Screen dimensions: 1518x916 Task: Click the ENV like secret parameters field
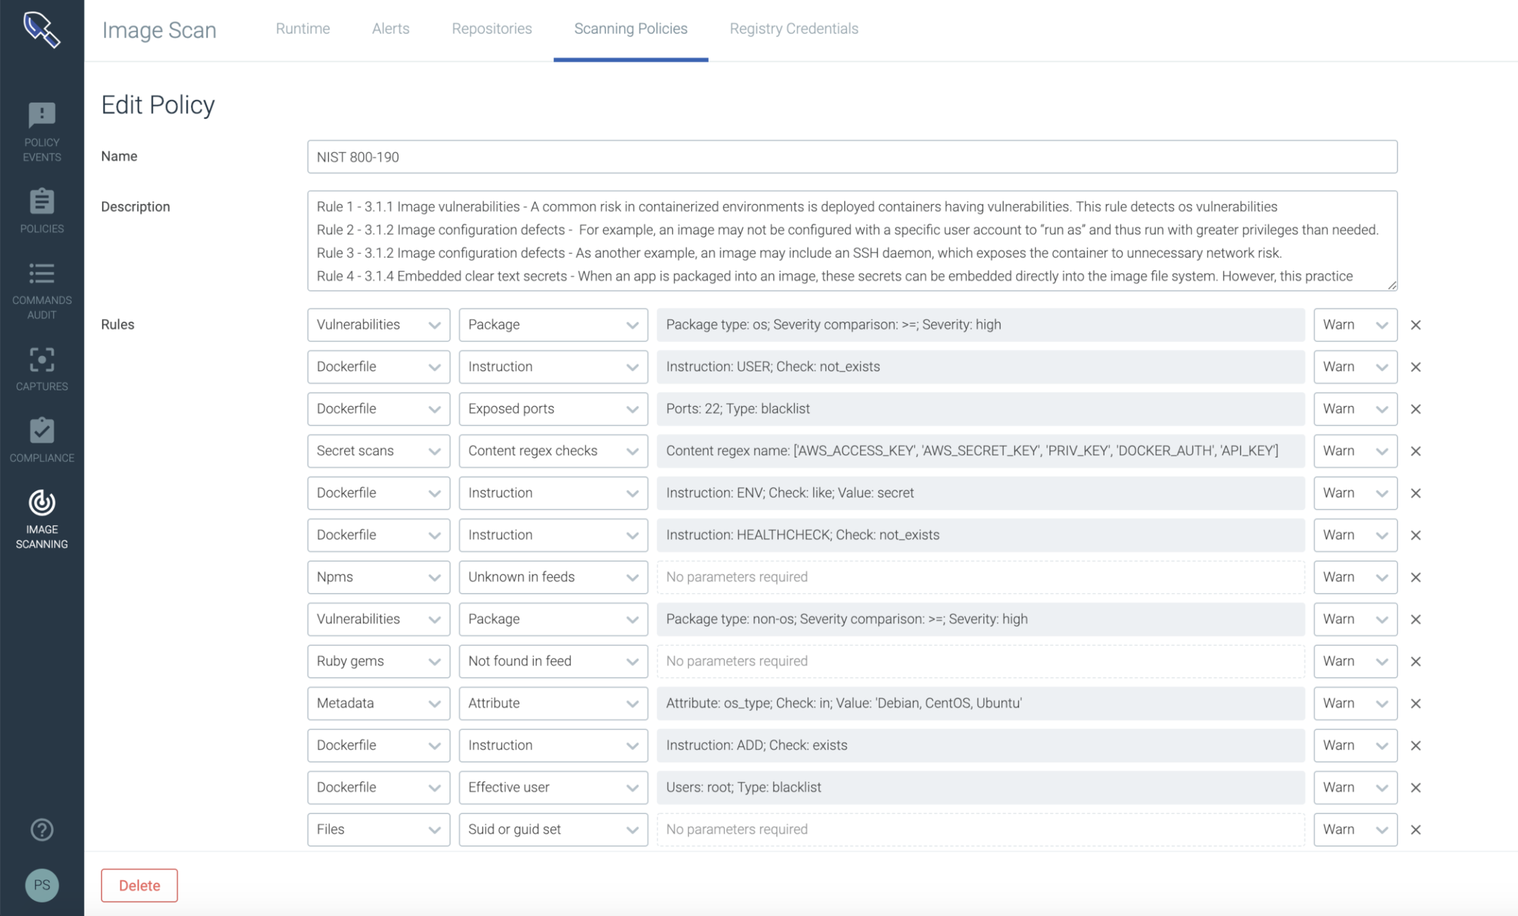pyautogui.click(x=981, y=493)
